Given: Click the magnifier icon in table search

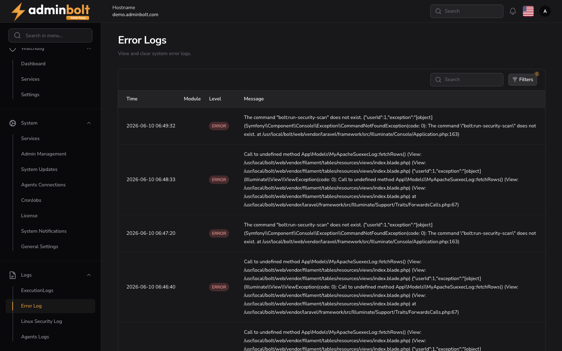Looking at the screenshot, I should point(438,80).
